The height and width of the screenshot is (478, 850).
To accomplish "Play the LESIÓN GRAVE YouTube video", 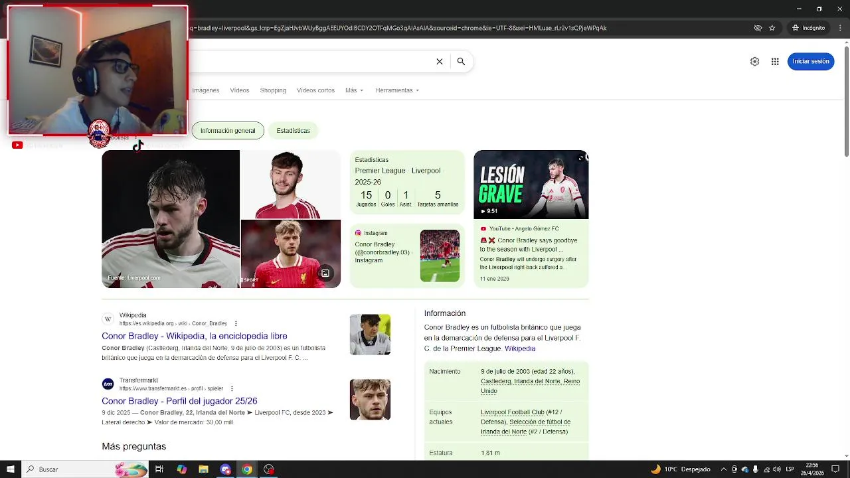I will pos(531,185).
